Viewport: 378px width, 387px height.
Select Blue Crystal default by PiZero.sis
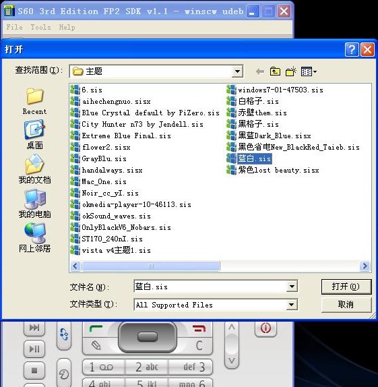[145, 113]
